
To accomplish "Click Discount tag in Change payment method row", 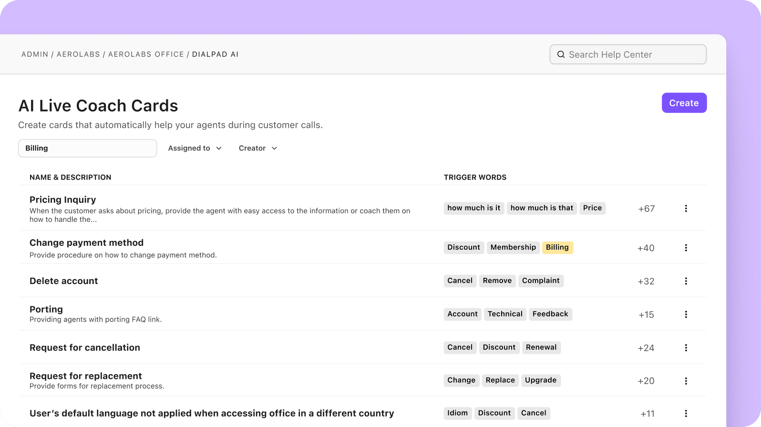I will click(x=464, y=247).
